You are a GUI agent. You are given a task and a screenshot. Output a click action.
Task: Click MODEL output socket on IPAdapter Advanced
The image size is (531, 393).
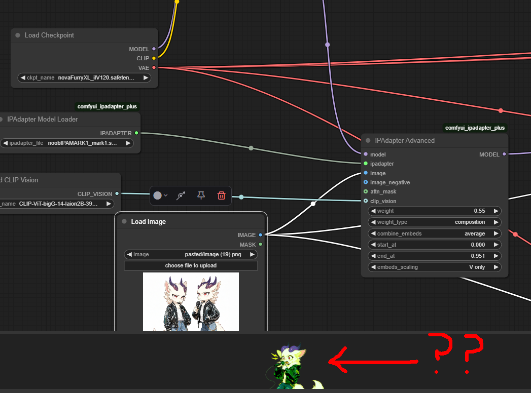pyautogui.click(x=504, y=154)
